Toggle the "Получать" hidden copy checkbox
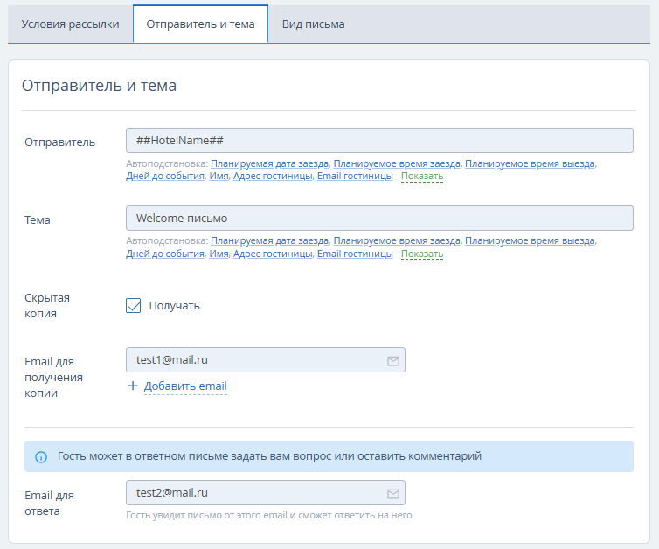Screen dimensions: 659x549 pyautogui.click(x=134, y=305)
